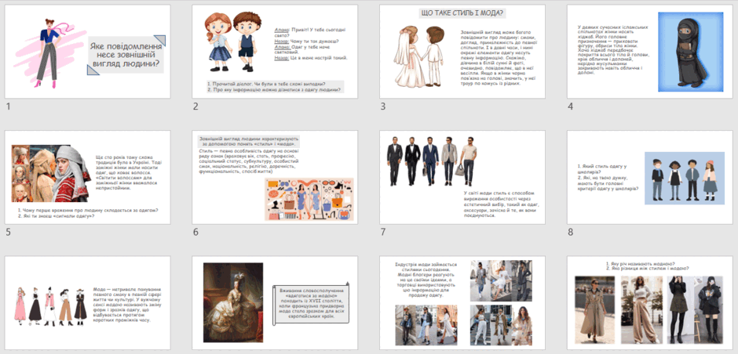
Task: Select slide 12 with four outfit photos
Action: point(649,303)
